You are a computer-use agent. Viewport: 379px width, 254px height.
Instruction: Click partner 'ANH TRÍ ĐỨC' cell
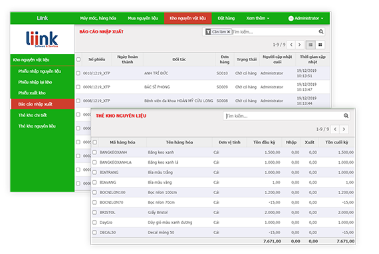[156, 73]
